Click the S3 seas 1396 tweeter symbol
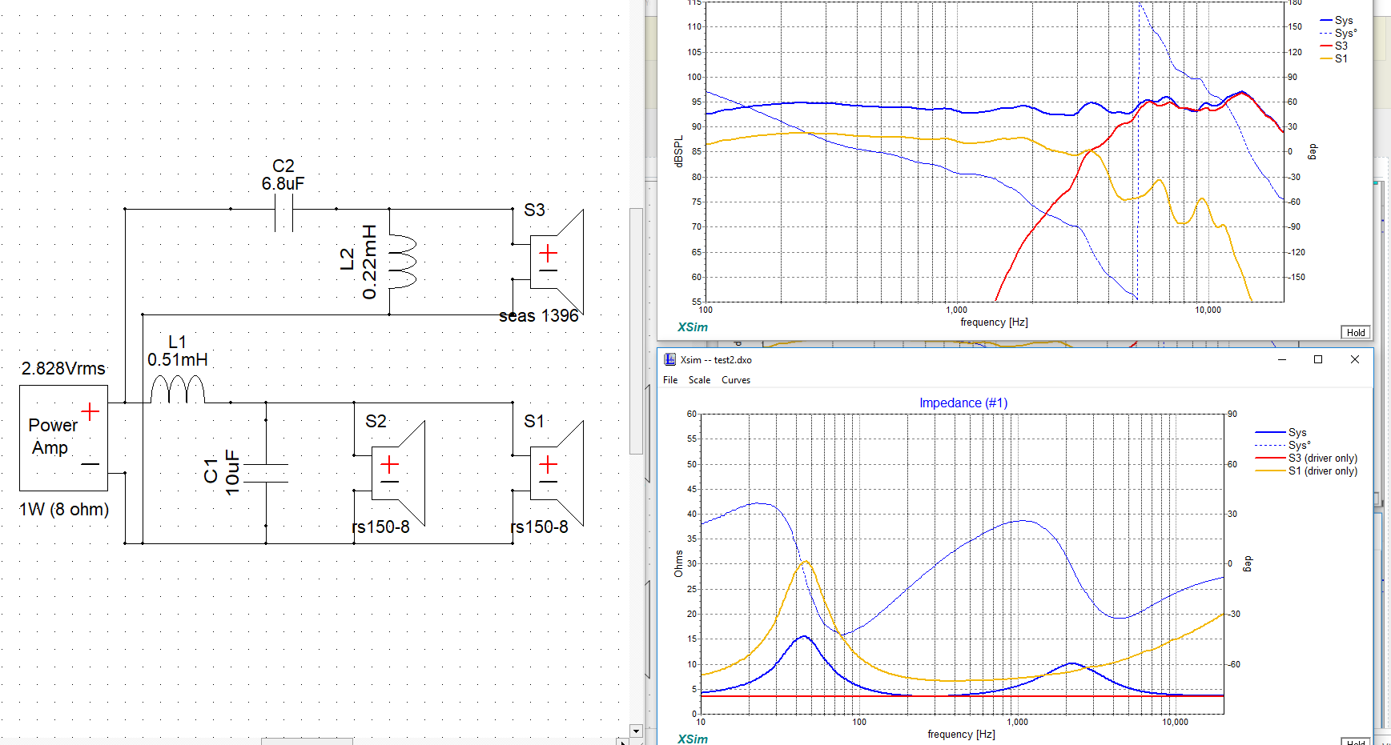Screen dimensions: 1391x745 (556, 262)
